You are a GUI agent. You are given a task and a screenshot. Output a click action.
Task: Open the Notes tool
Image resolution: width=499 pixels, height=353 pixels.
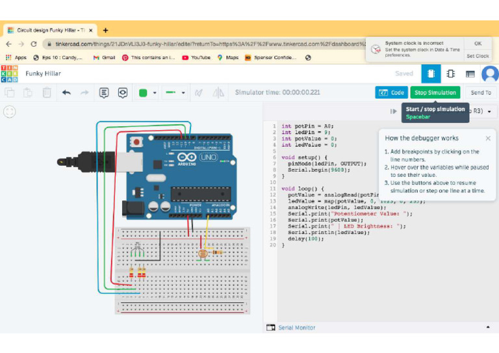pos(104,92)
